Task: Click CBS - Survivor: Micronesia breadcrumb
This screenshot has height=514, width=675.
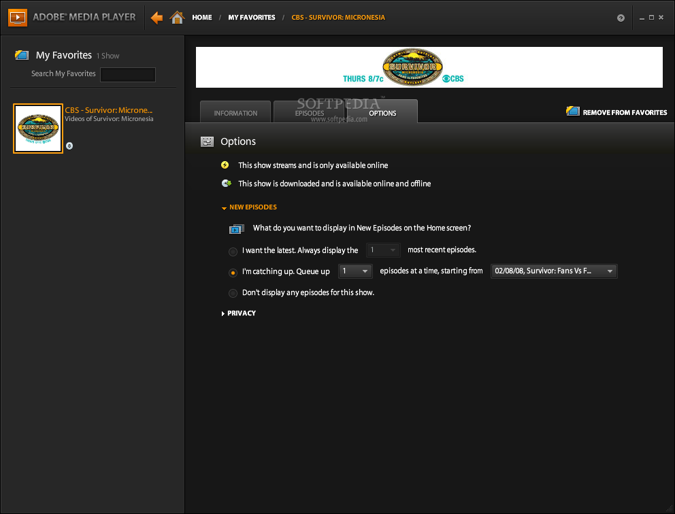Action: 338,18
